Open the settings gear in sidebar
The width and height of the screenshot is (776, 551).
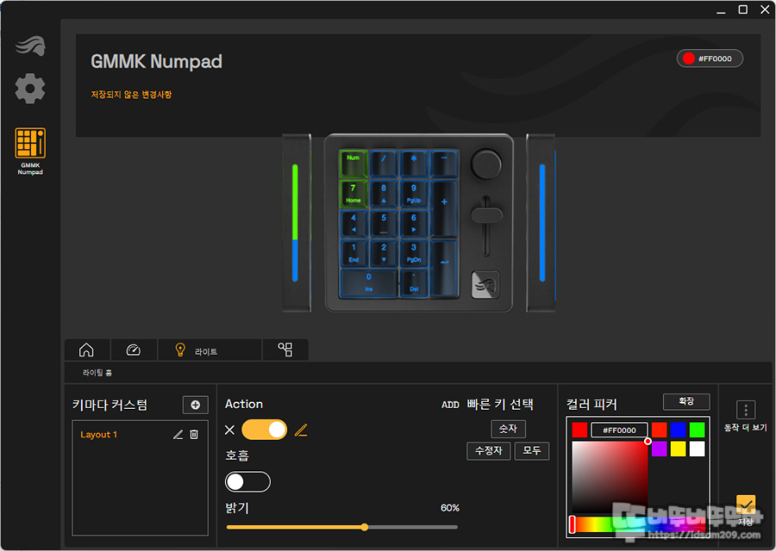click(x=30, y=89)
